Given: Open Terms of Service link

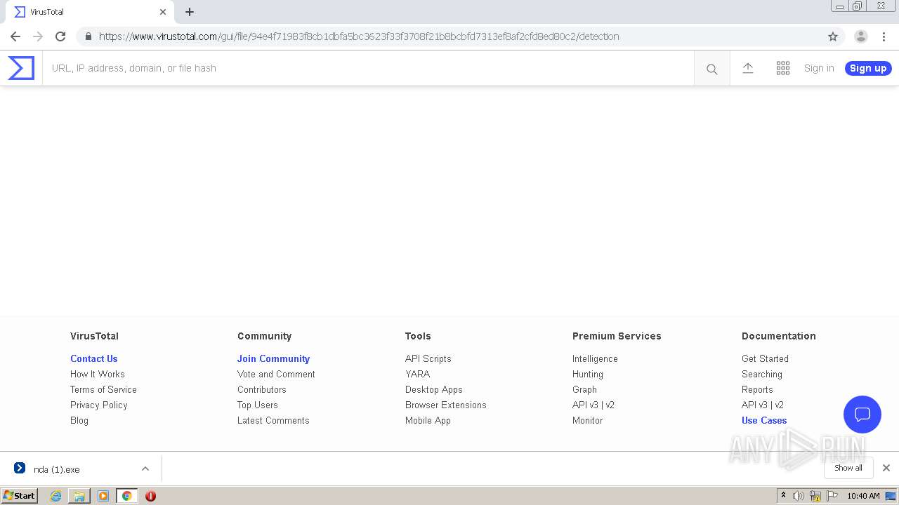Looking at the screenshot, I should (103, 389).
